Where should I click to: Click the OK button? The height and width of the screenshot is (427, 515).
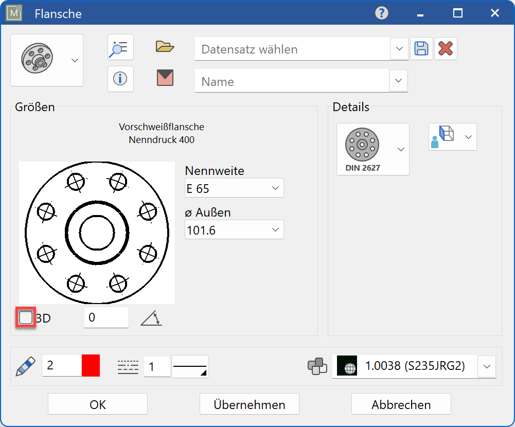pyautogui.click(x=98, y=404)
